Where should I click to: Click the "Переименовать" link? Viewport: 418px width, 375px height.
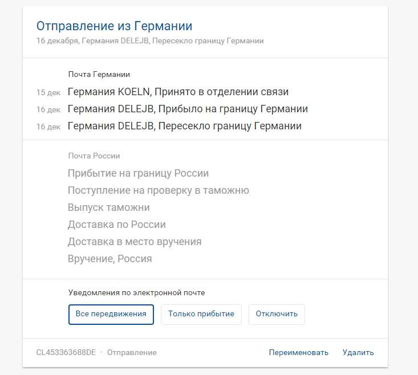click(x=298, y=352)
